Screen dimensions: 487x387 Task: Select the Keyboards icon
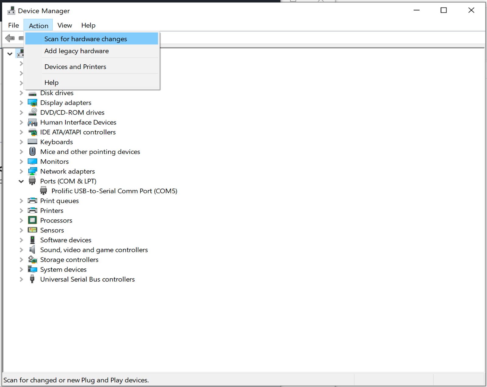[x=32, y=142]
